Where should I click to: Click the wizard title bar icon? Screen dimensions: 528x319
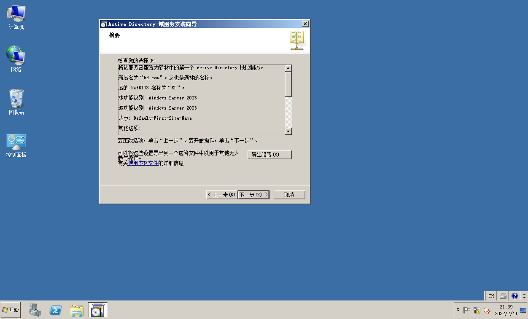104,24
